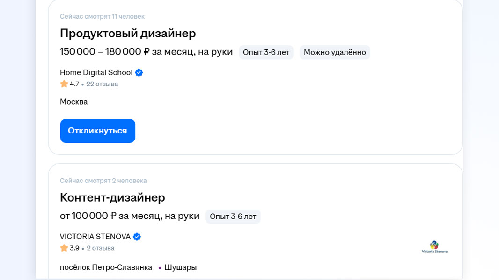Click the verified badge next to VICTORIA STENOVA

(x=137, y=237)
